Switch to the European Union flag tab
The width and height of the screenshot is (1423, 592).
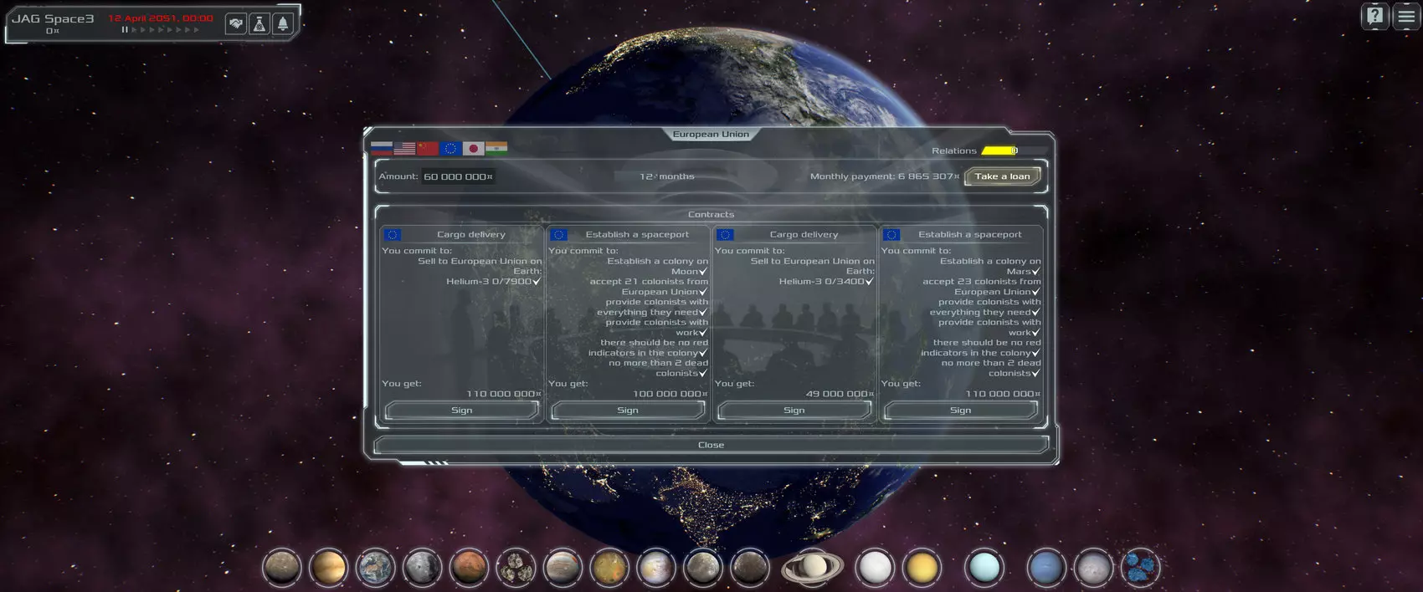pyautogui.click(x=450, y=148)
